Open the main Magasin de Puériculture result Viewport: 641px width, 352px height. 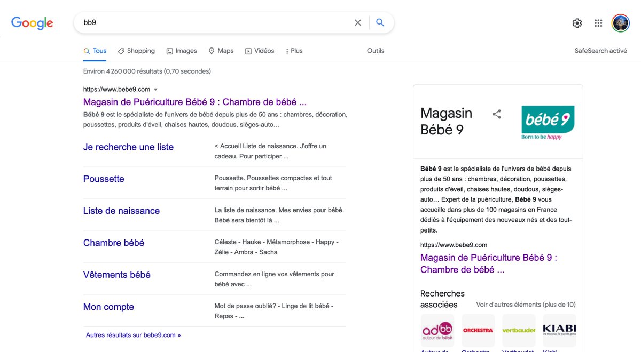click(195, 102)
